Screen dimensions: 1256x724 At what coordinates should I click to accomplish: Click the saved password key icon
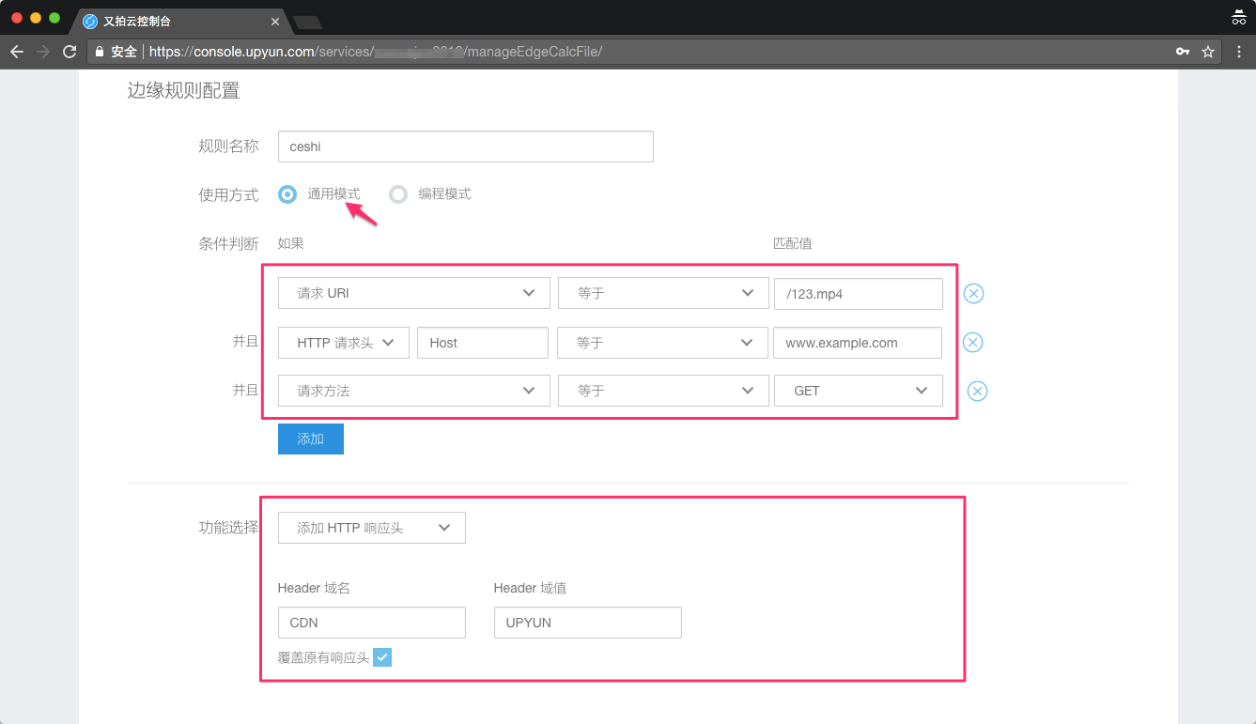point(1183,52)
